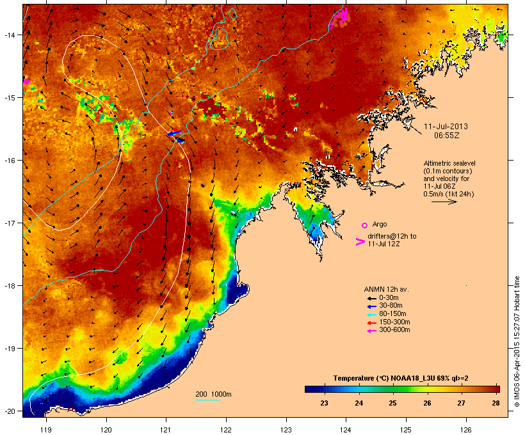Click the 150-300m depth legend label
Image resolution: width=525 pixels, height=435 pixels.
click(394, 322)
